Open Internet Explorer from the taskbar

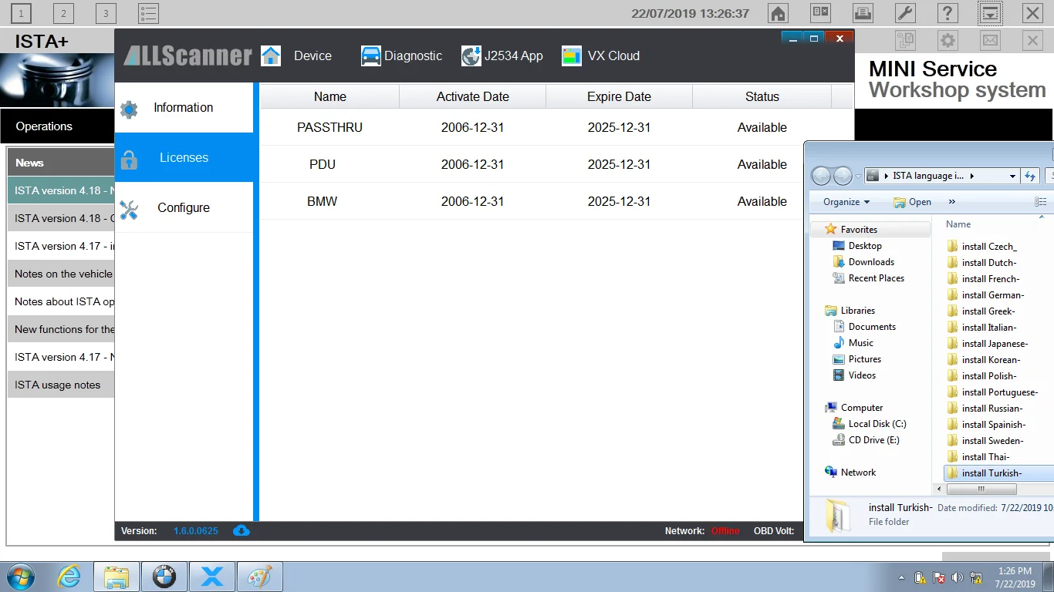click(x=69, y=577)
